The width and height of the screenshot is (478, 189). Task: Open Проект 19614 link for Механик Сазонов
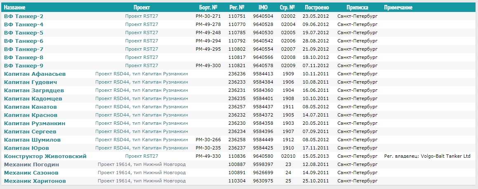(142, 173)
